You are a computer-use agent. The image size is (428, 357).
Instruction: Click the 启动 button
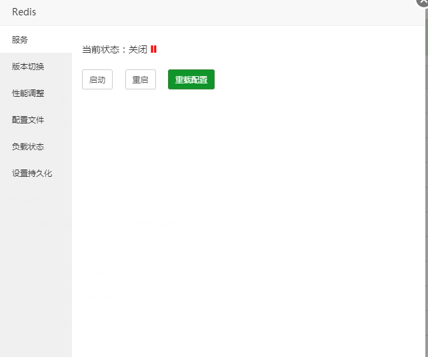(x=97, y=79)
